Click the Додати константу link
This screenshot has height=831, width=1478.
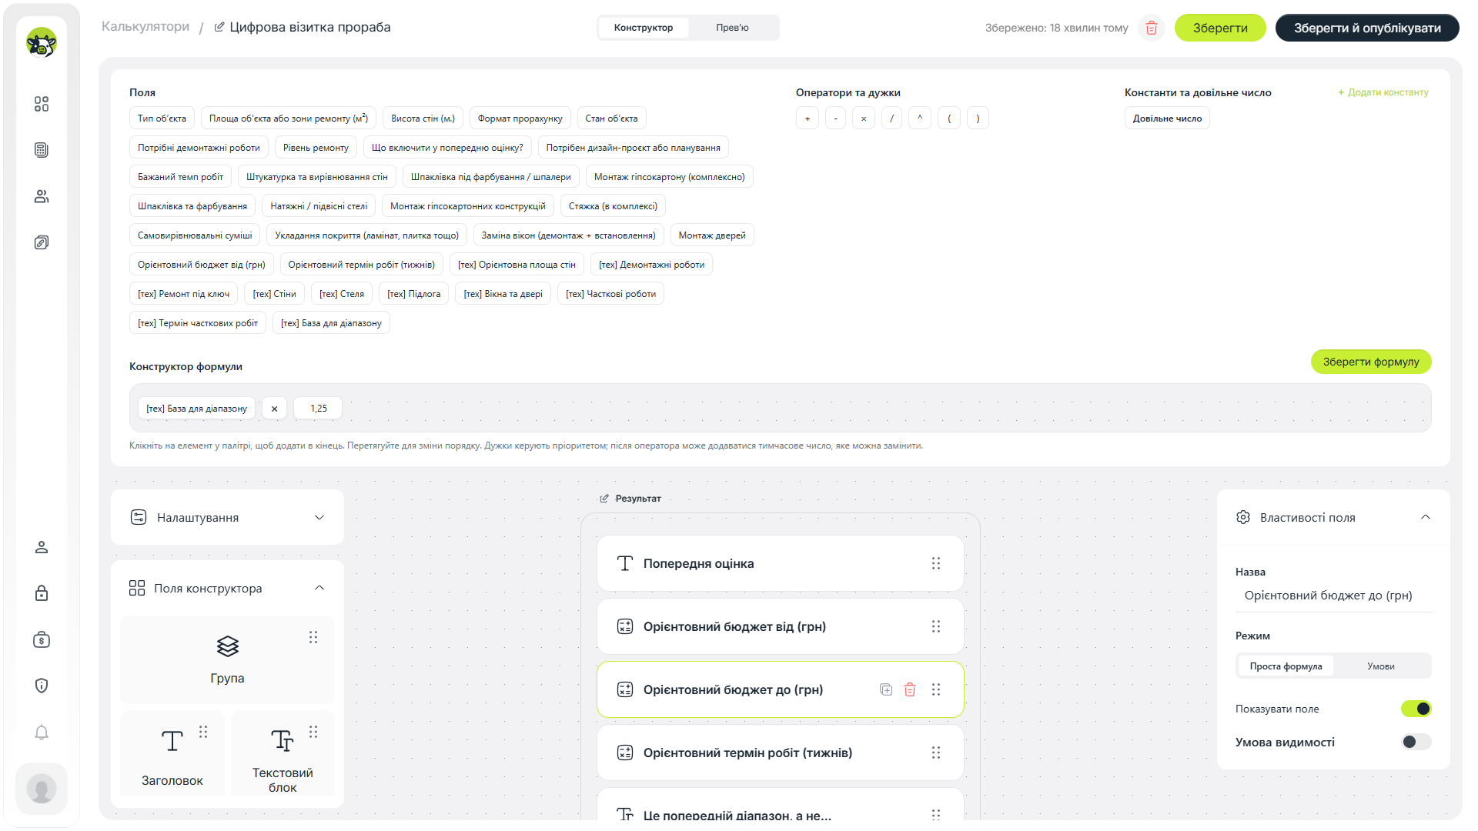[x=1383, y=92]
